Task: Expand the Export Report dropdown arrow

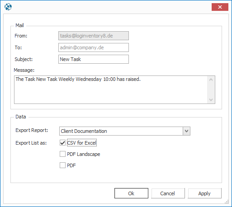Action: tap(186, 131)
